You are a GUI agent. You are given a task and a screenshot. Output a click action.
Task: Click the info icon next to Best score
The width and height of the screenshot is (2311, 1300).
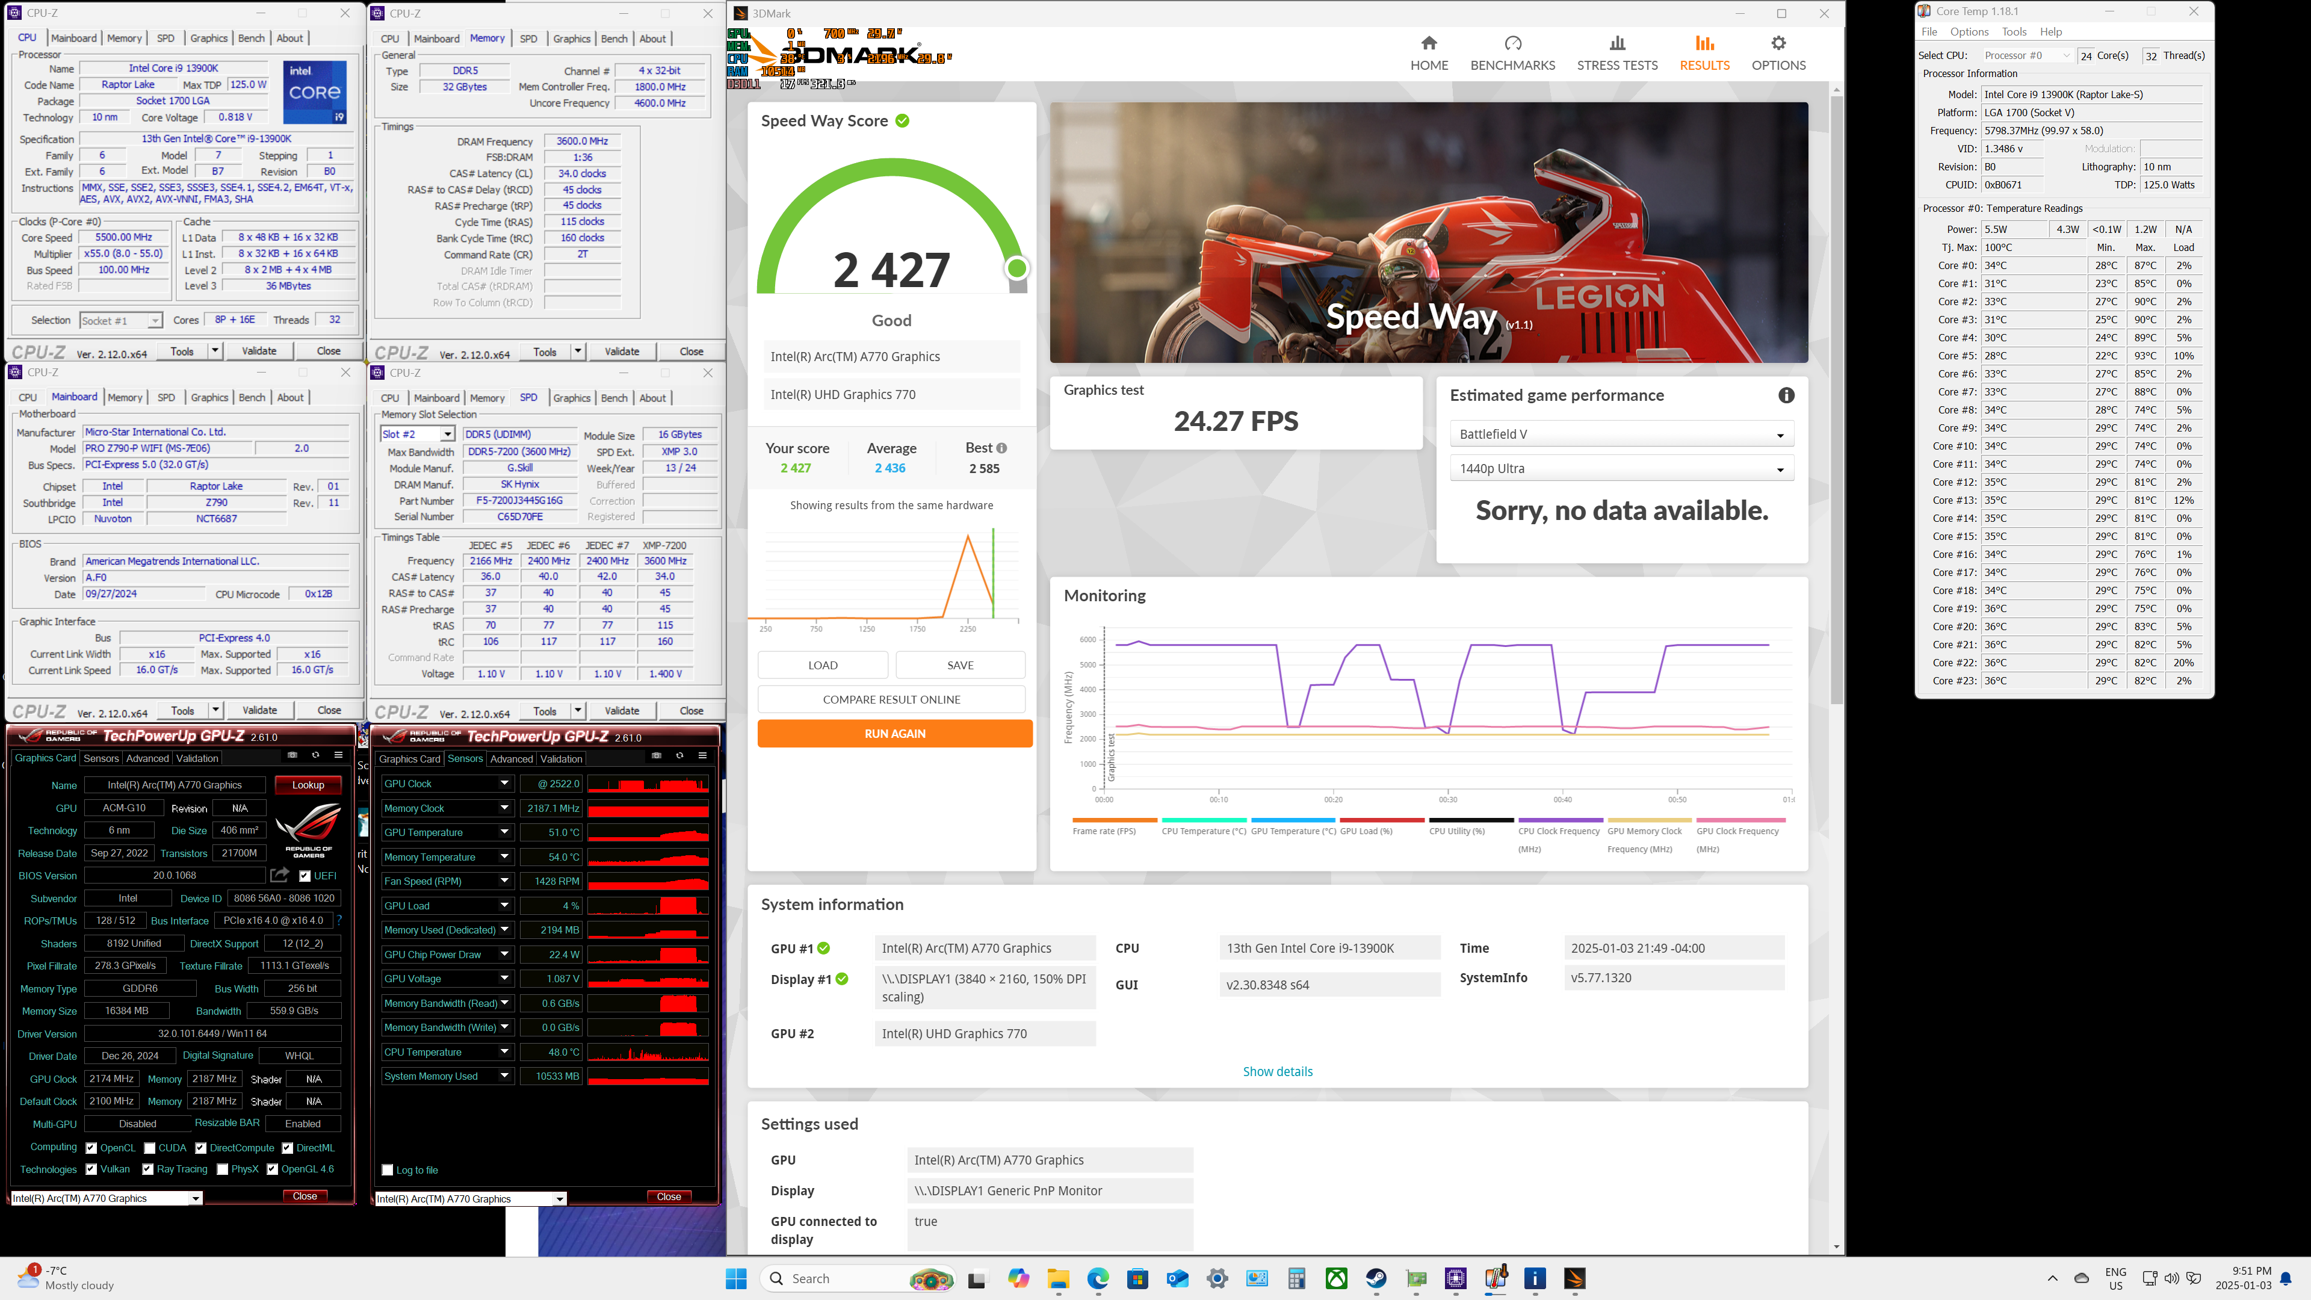(1001, 448)
